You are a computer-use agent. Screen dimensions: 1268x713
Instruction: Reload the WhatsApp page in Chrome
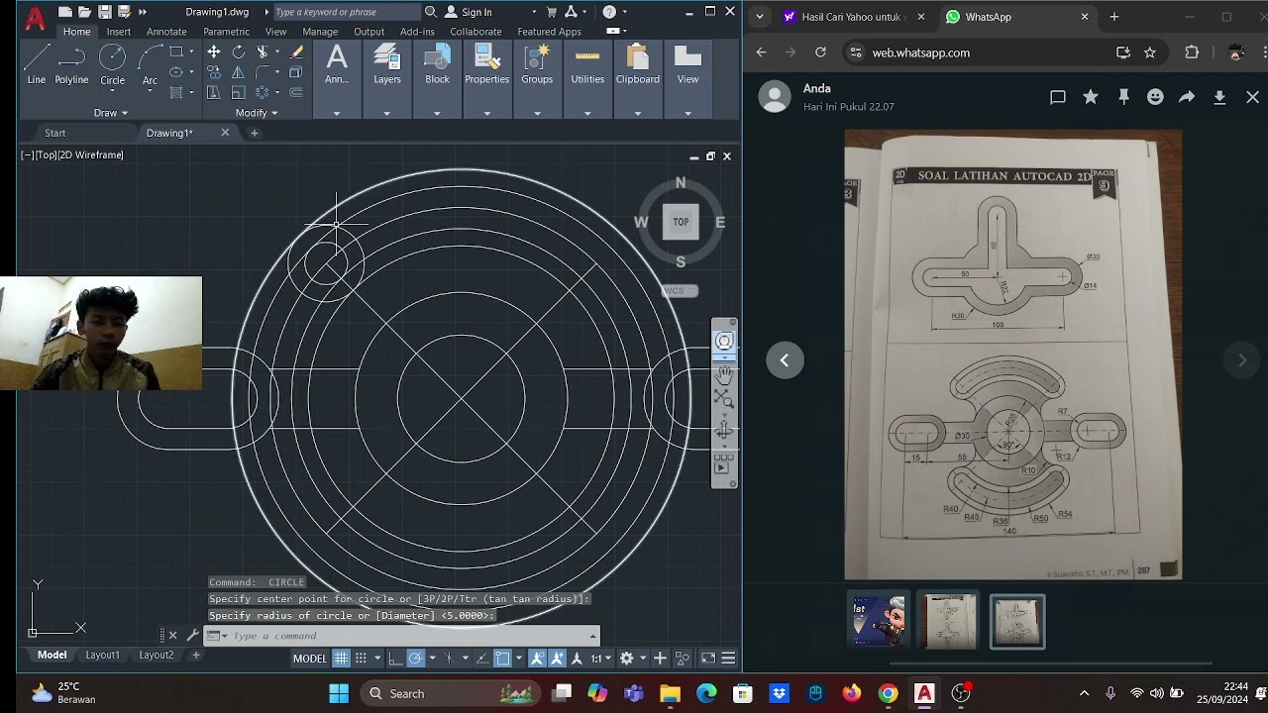(x=820, y=52)
